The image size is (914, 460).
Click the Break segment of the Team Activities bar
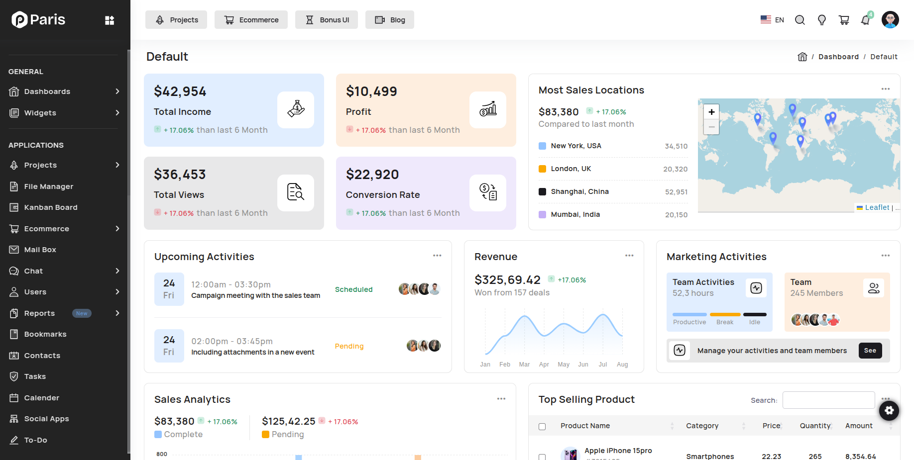click(x=725, y=314)
